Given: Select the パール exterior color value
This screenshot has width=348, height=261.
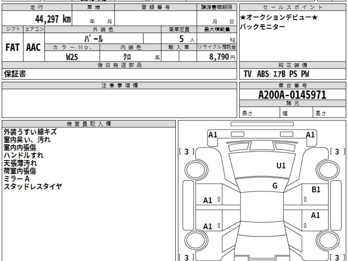Looking at the screenshot, I should tap(94, 38).
